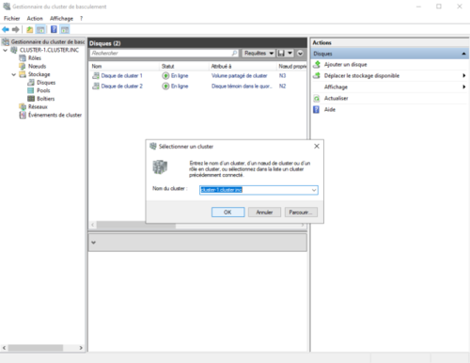Click the Rôles icon in the tree
Image resolution: width=470 pixels, height=363 pixels.
pos(23,58)
